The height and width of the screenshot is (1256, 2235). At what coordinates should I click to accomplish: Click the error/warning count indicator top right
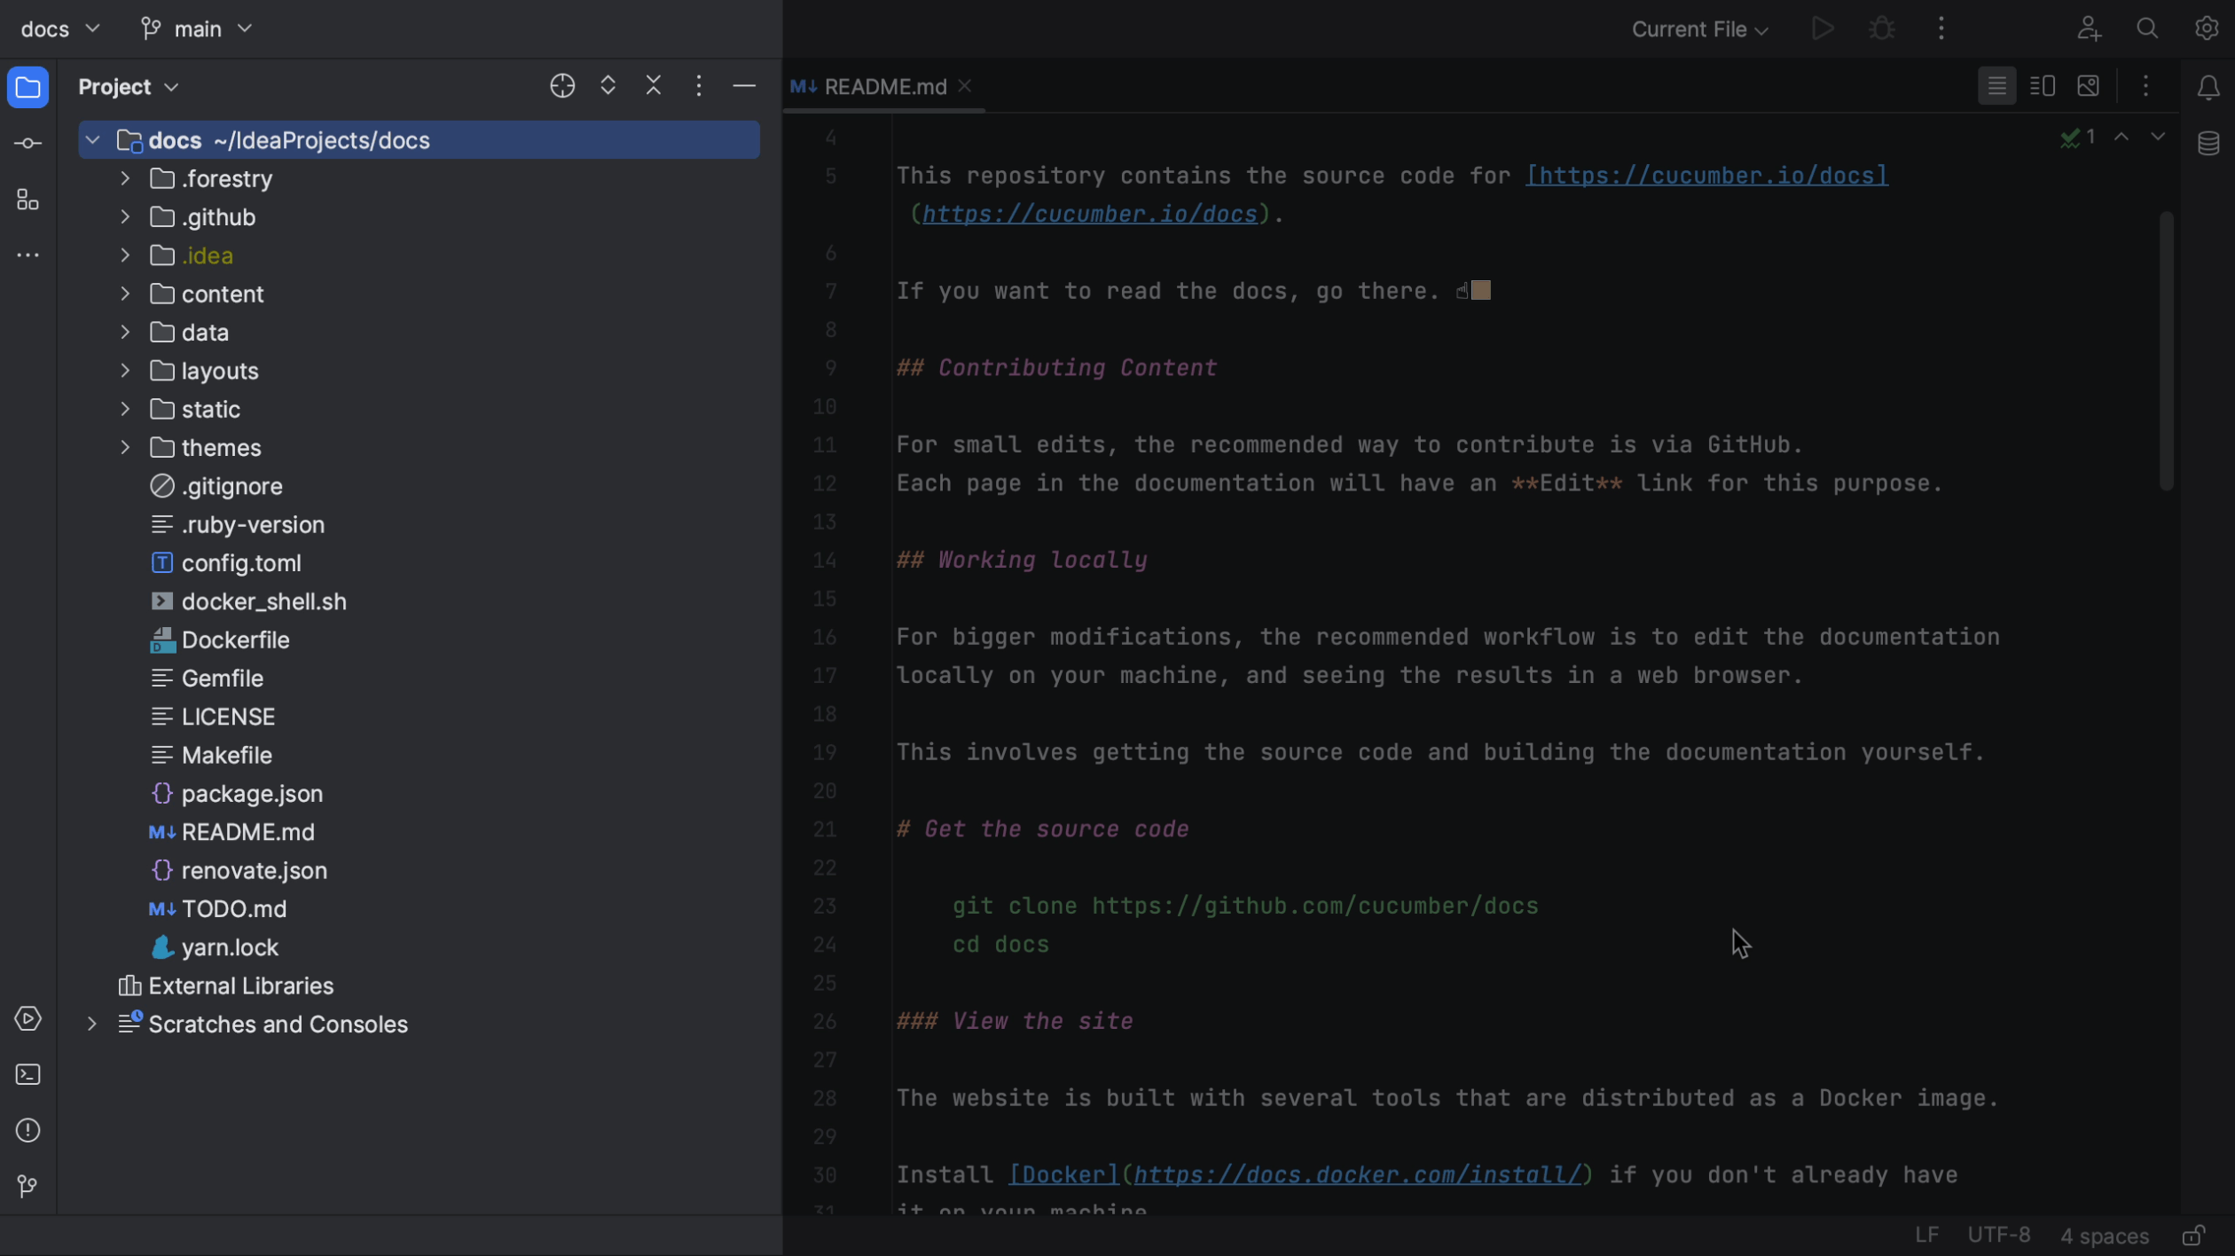(2080, 137)
